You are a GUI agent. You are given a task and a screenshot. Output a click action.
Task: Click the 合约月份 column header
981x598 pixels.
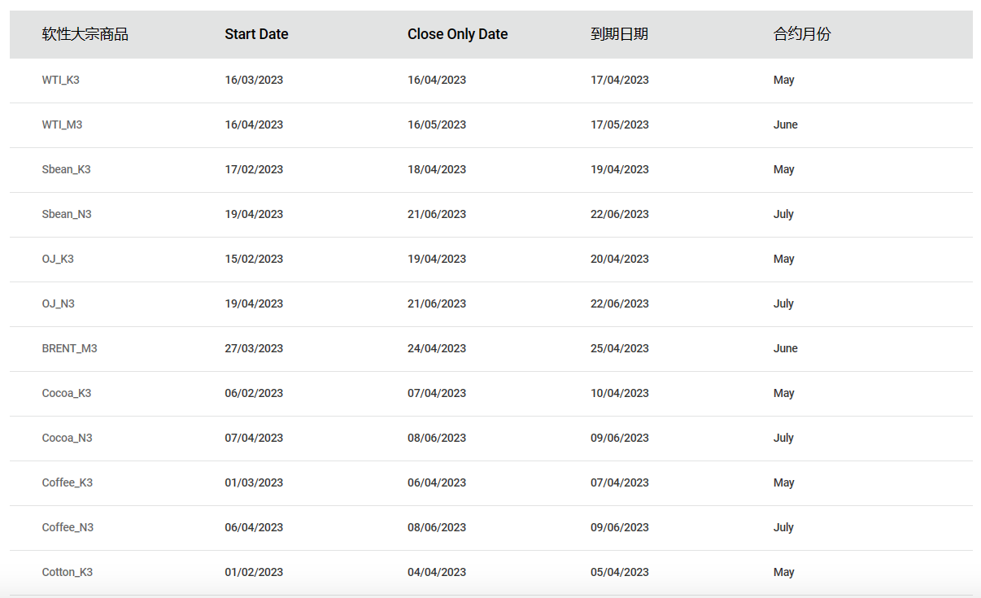802,34
